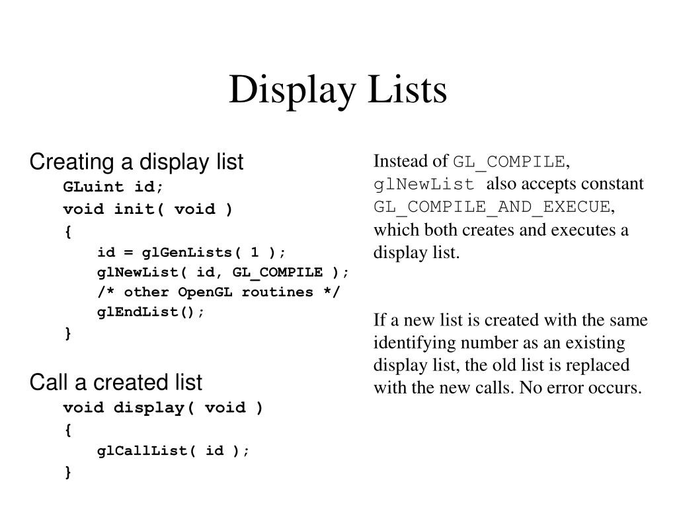The image size is (677, 507).
Task: Click 'display list, the old list is replaced' line
Action: (x=501, y=365)
